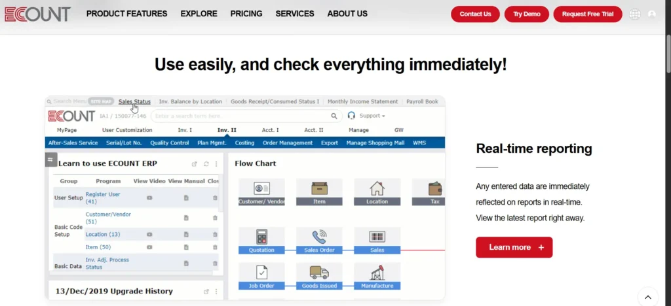Click the magnifier in the ERP search box
The width and height of the screenshot is (671, 306).
(334, 116)
